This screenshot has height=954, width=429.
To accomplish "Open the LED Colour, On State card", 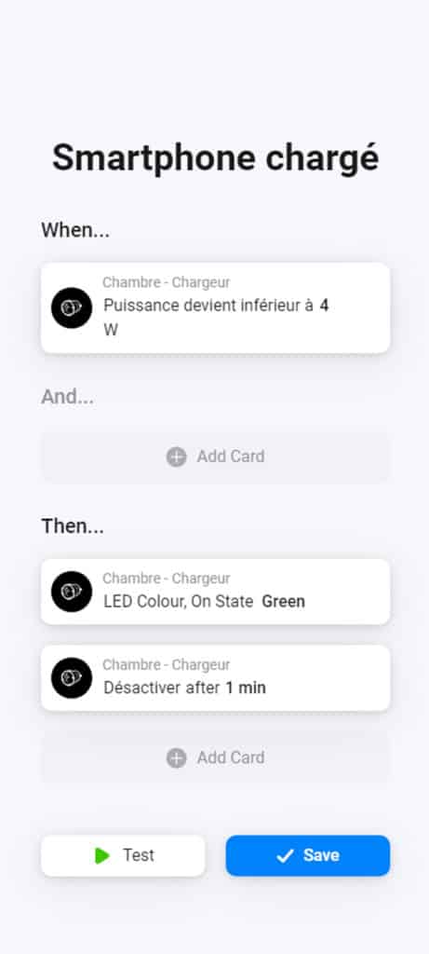I will pyautogui.click(x=215, y=592).
